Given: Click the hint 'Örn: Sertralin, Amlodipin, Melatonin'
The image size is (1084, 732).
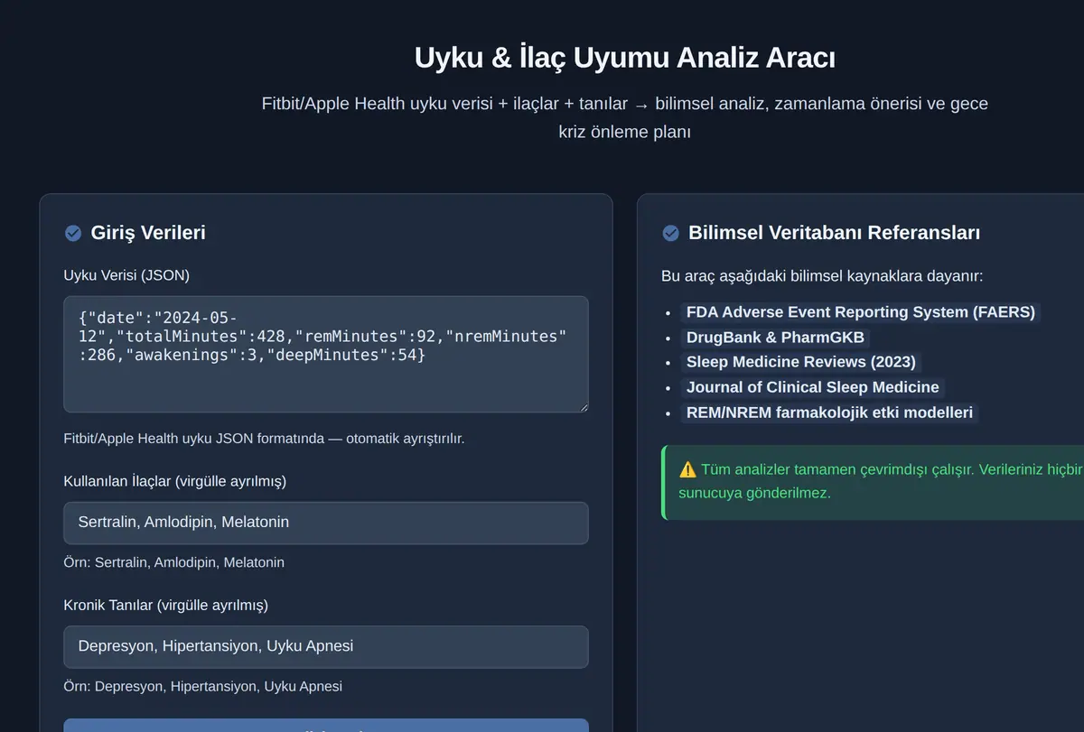Looking at the screenshot, I should (174, 562).
